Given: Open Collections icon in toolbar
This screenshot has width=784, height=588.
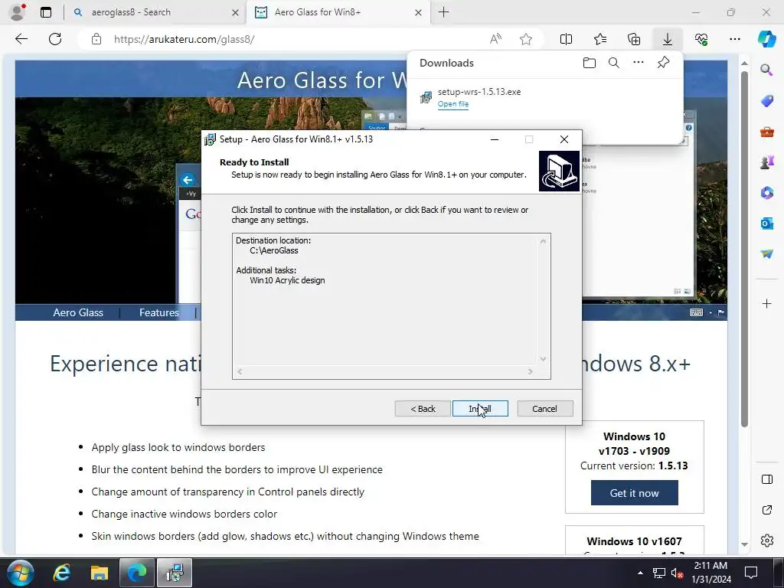Looking at the screenshot, I should click(633, 39).
